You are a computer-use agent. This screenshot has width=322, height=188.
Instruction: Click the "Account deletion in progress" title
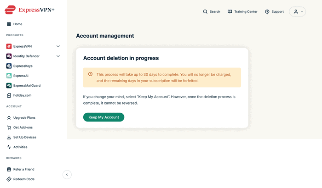[121, 58]
